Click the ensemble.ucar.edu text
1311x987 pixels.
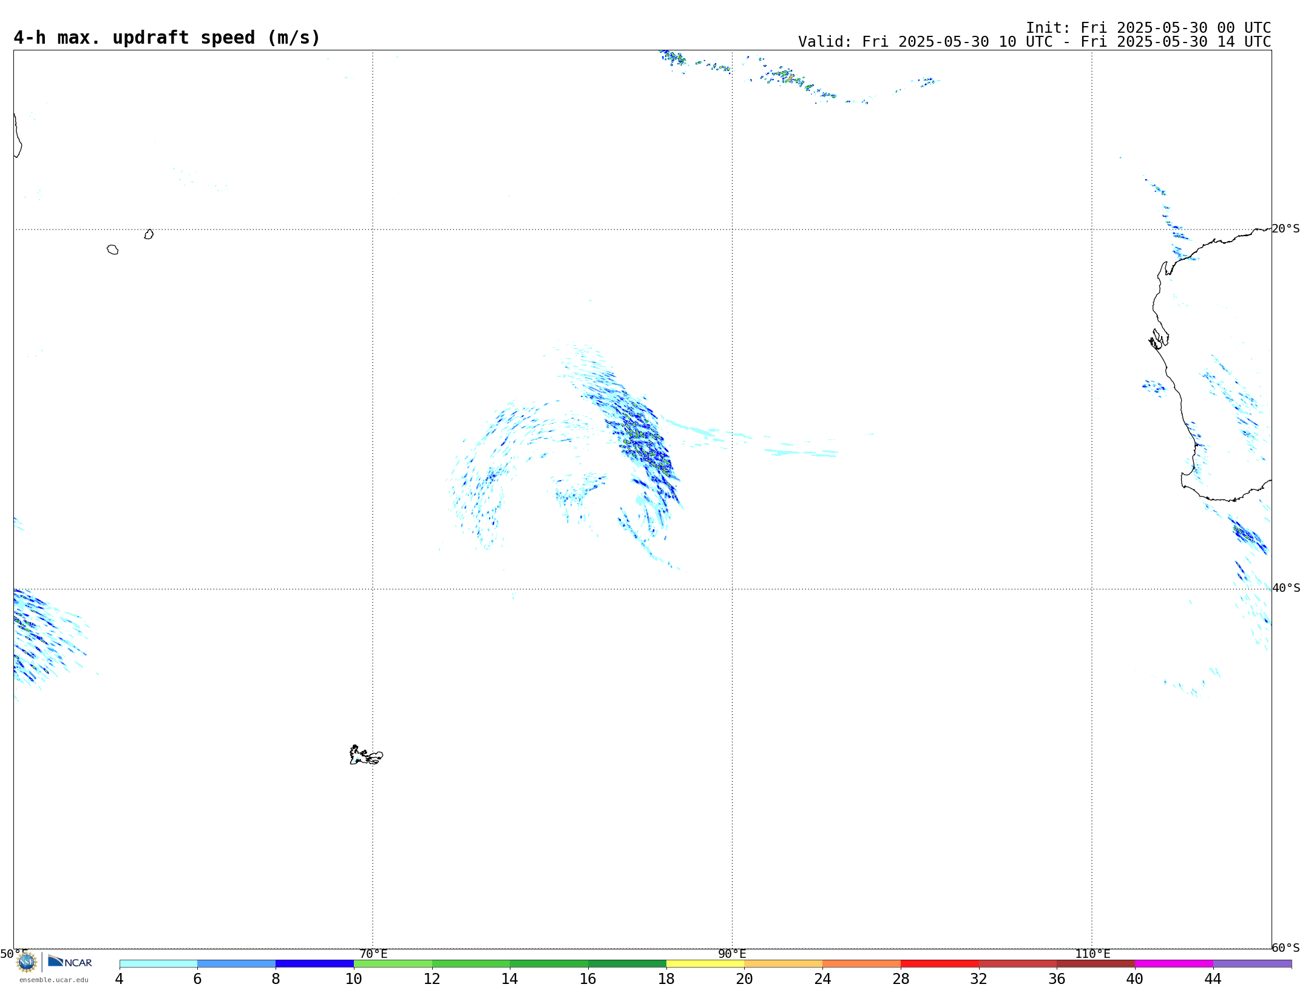tap(54, 980)
